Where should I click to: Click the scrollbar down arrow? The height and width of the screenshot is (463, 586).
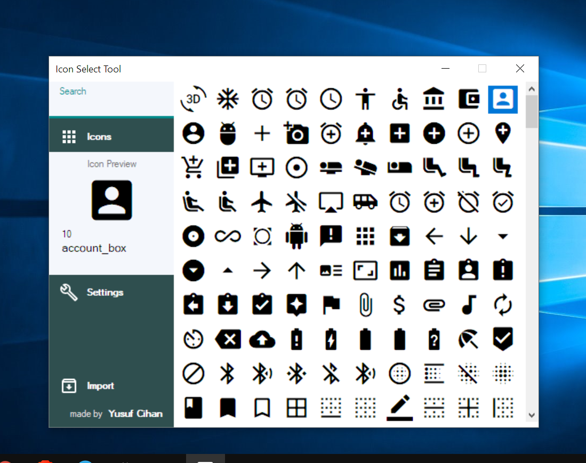click(532, 414)
